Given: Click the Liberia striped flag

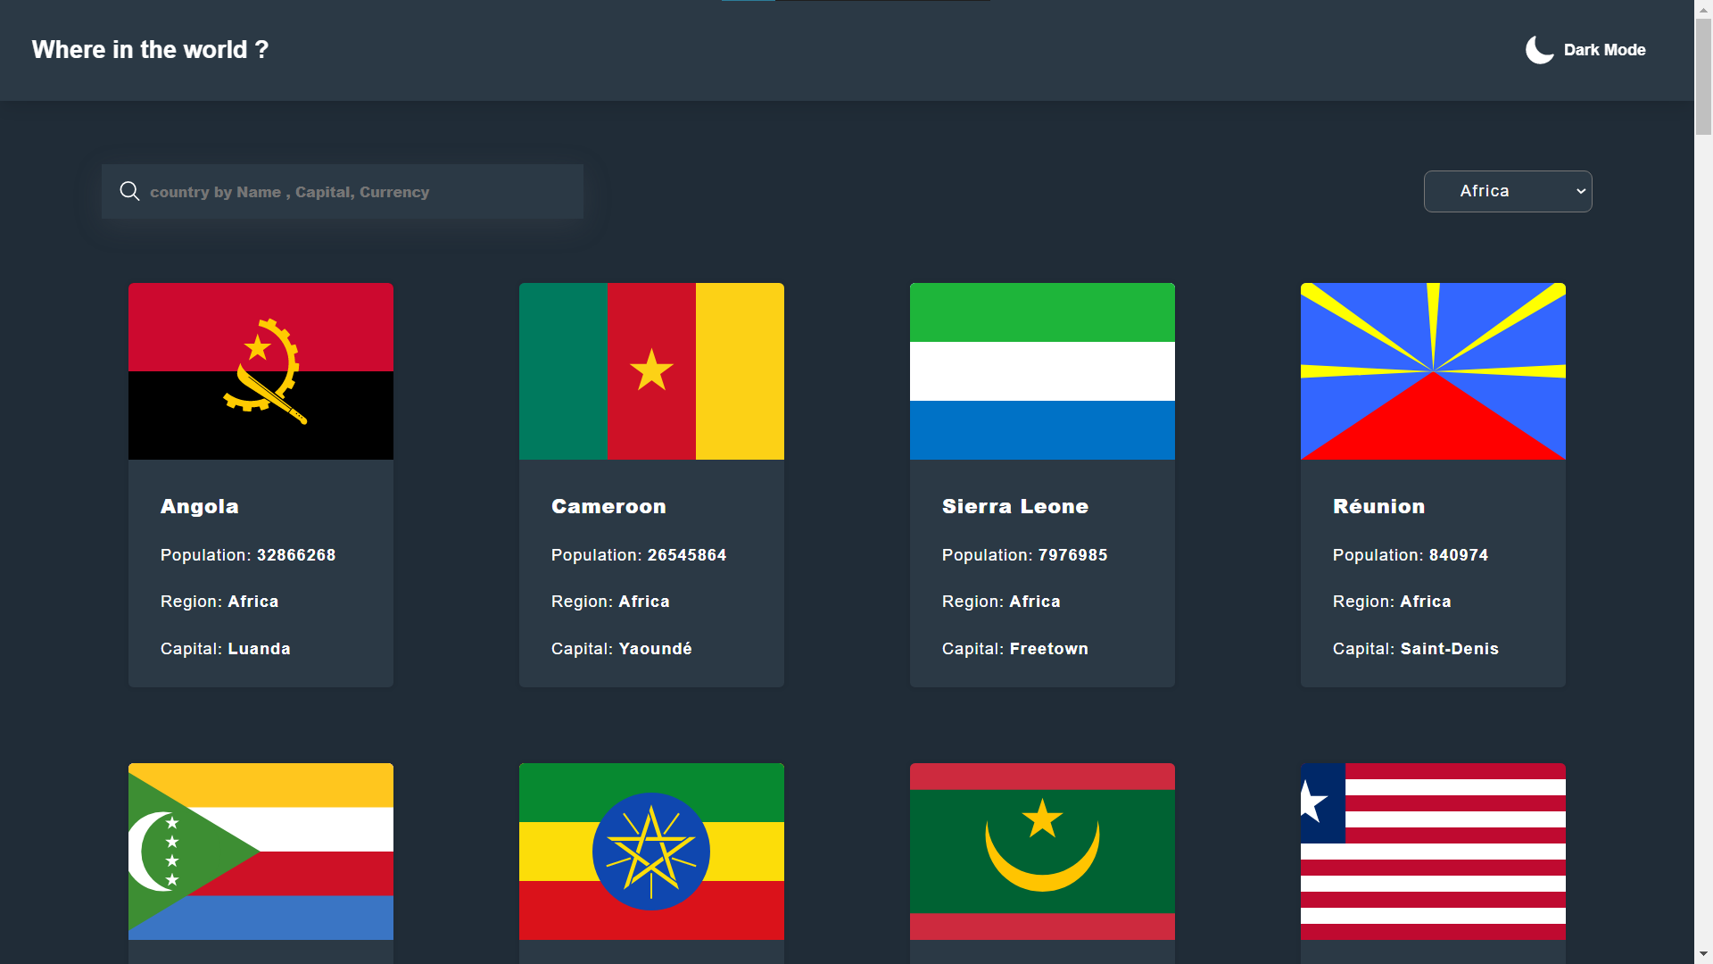Looking at the screenshot, I should (1433, 851).
